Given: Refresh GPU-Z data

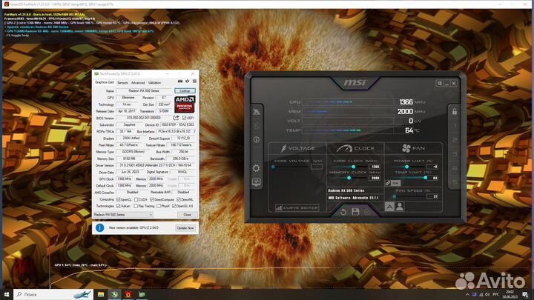Looking at the screenshot, I should tap(188, 81).
